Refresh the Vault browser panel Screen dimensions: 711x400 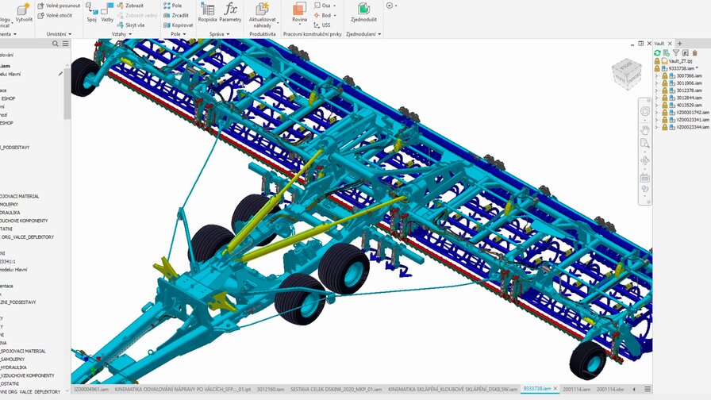pos(657,52)
